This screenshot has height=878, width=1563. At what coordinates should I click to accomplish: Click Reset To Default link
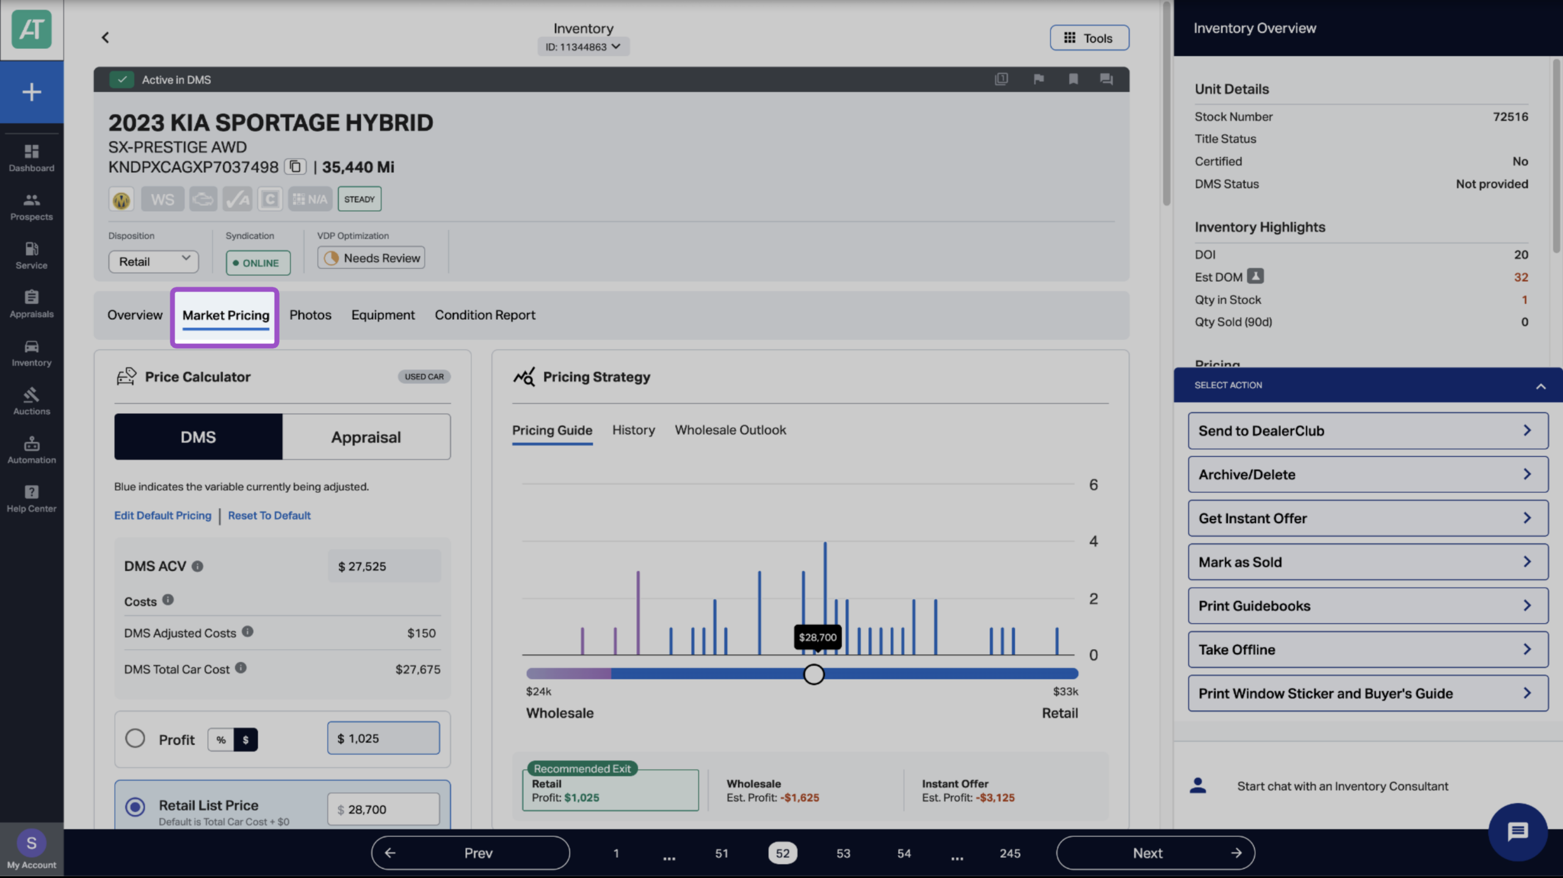click(269, 516)
